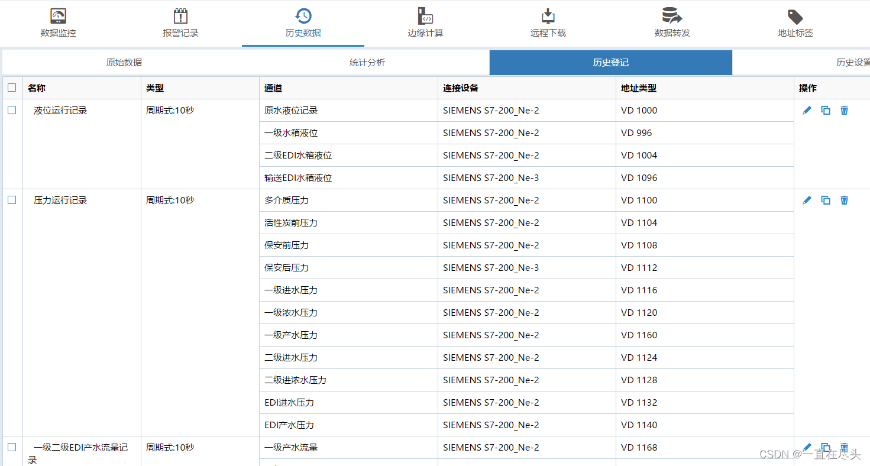Click the EDI产水压力 channel cell
The height and width of the screenshot is (466, 870).
pos(348,425)
